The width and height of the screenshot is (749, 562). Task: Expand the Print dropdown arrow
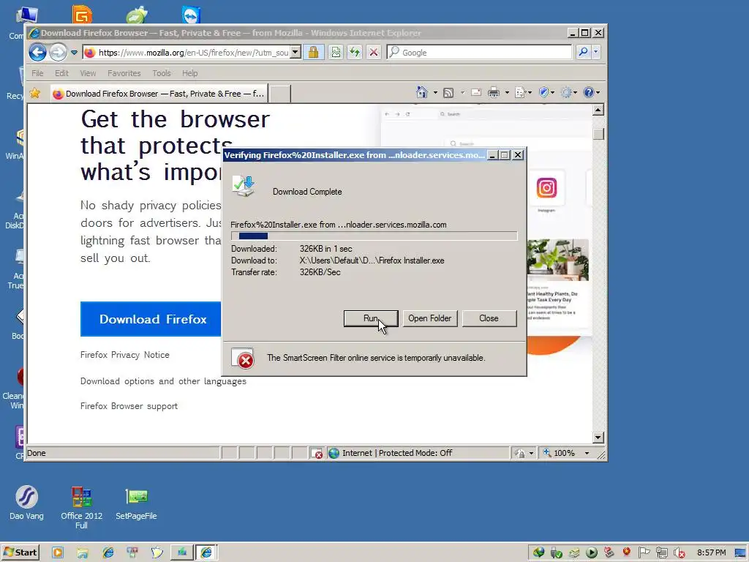[507, 93]
